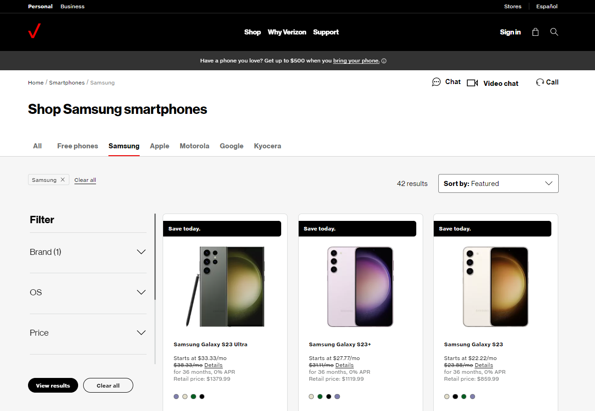The image size is (595, 411).
Task: Select cream color for Galaxy S23+
Action: click(312, 396)
